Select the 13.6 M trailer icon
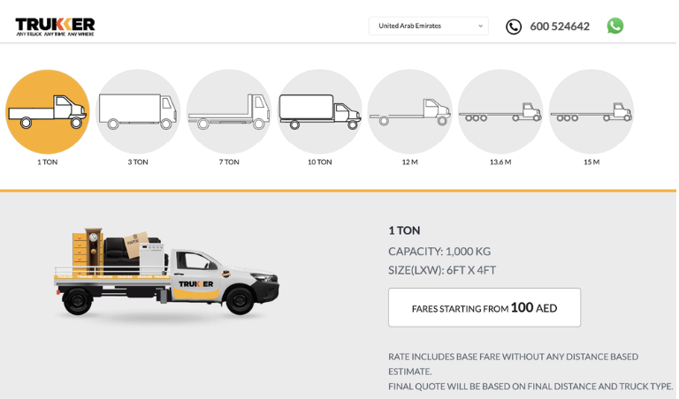Image resolution: width=679 pixels, height=399 pixels. 500,111
